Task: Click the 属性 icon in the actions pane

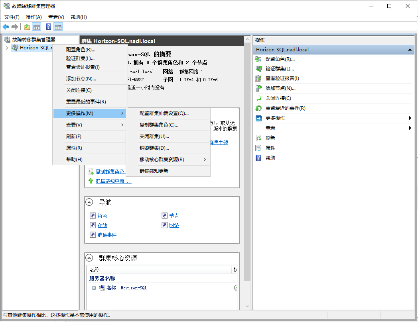Action: 258,148
